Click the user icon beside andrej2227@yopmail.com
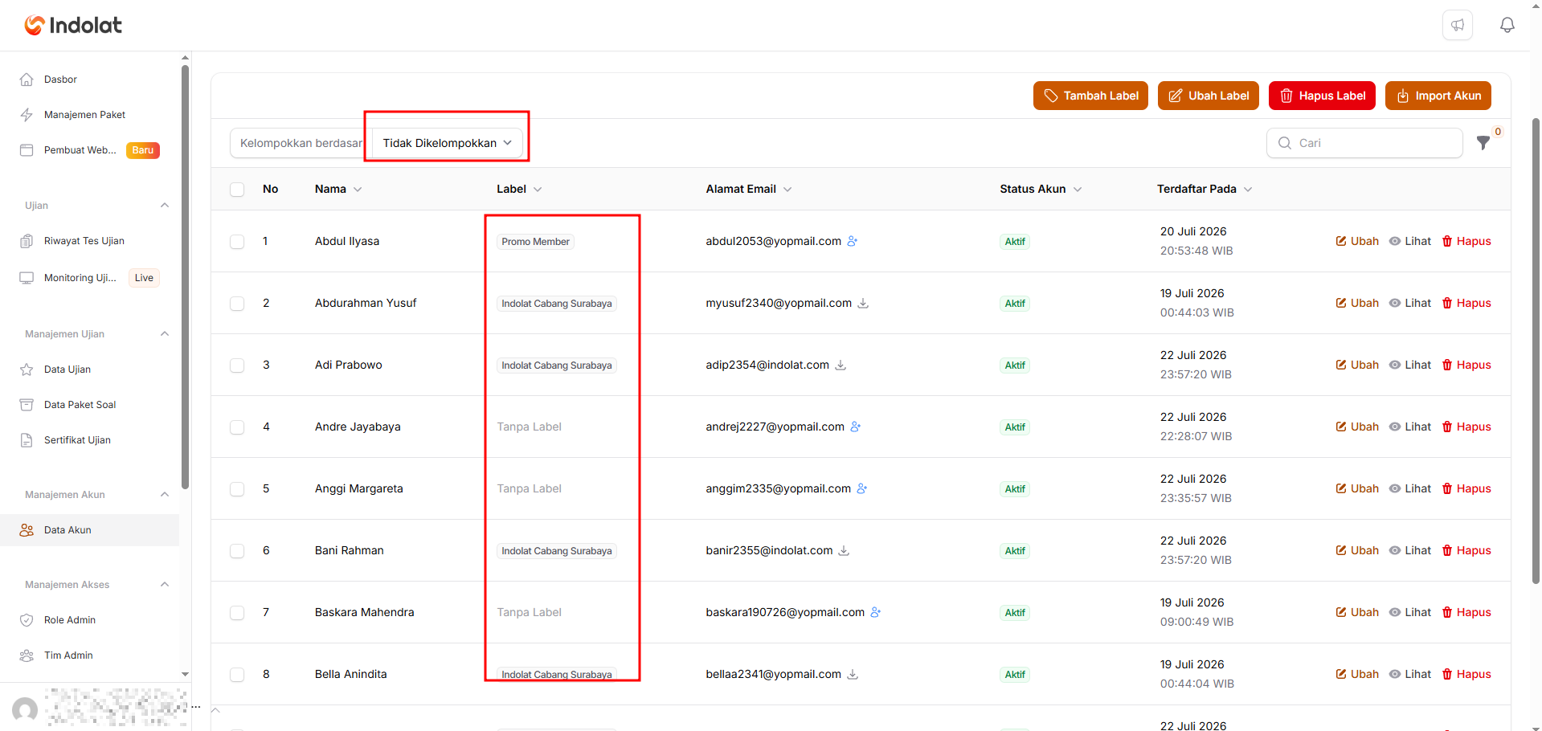The image size is (1542, 731). click(856, 427)
